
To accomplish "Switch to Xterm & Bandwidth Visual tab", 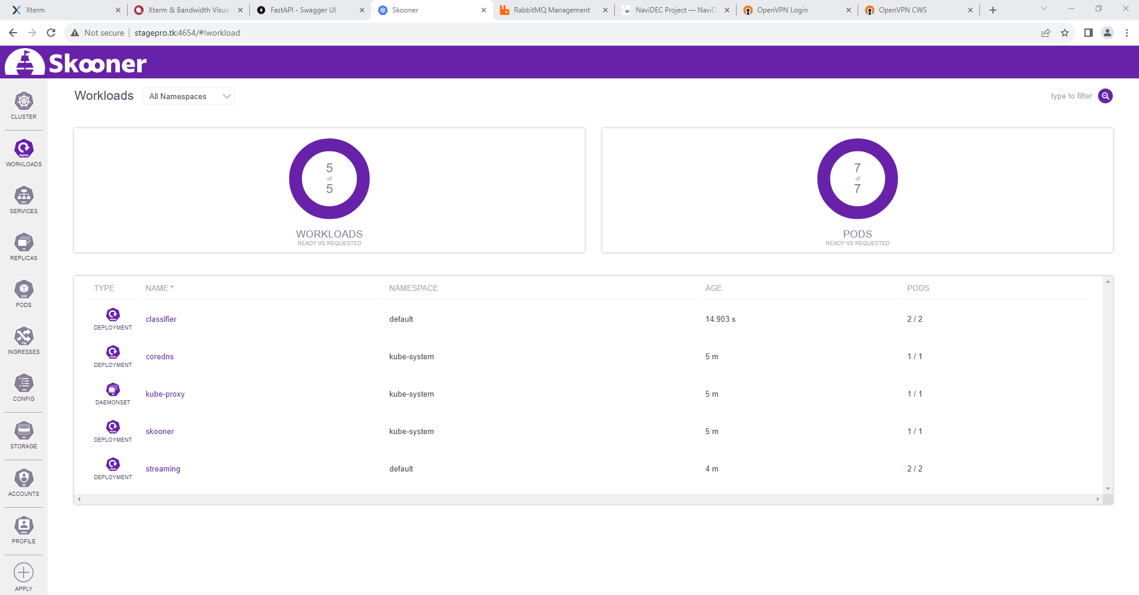I will pos(188,10).
